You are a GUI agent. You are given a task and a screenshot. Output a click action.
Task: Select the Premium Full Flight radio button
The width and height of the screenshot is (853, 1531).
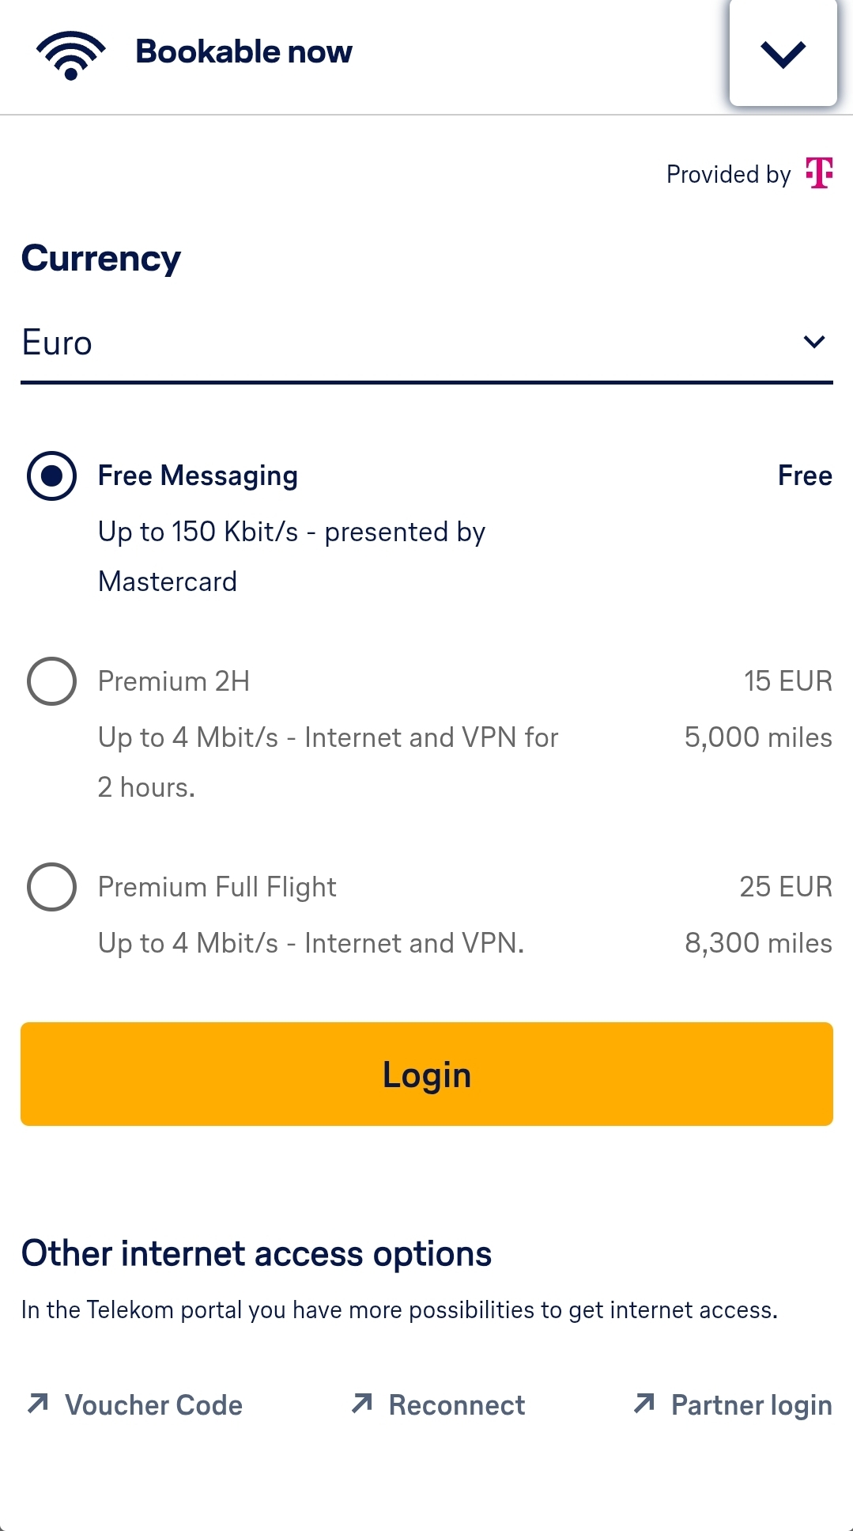coord(52,887)
